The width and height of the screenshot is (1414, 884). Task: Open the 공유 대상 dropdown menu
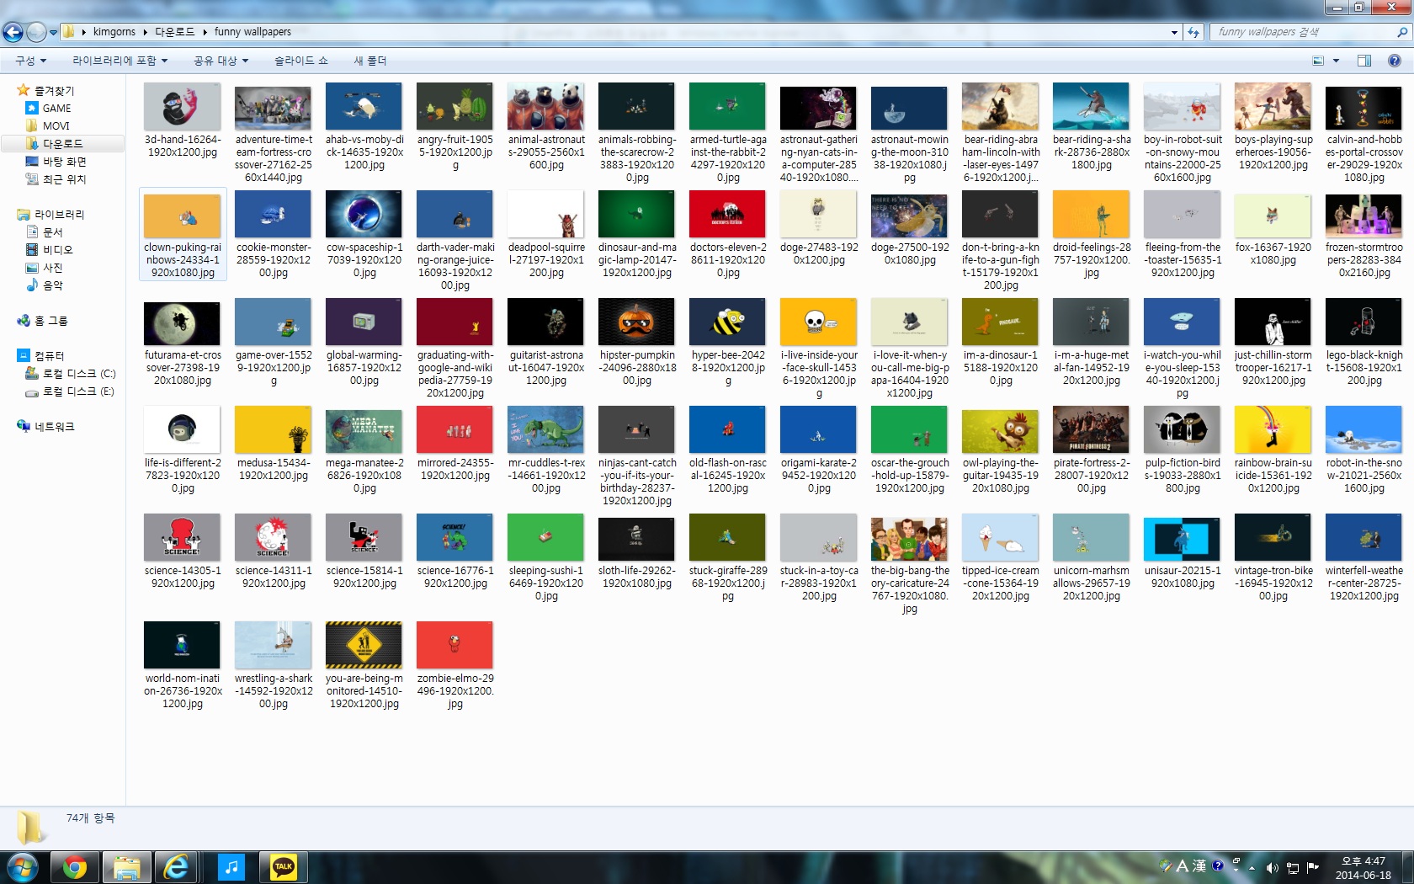221,61
